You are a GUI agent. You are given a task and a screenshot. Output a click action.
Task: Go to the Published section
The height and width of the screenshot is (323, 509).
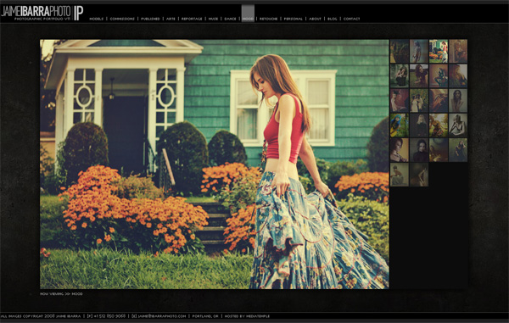coord(150,19)
